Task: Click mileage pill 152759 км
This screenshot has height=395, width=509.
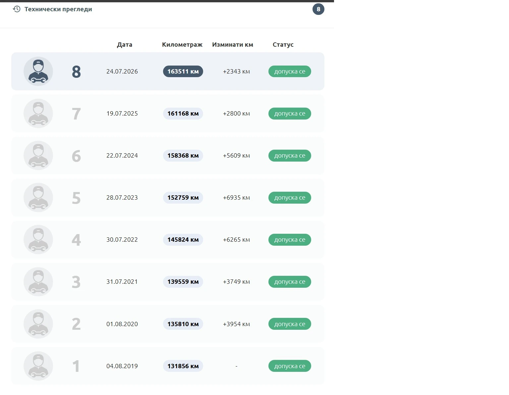Action: [183, 197]
